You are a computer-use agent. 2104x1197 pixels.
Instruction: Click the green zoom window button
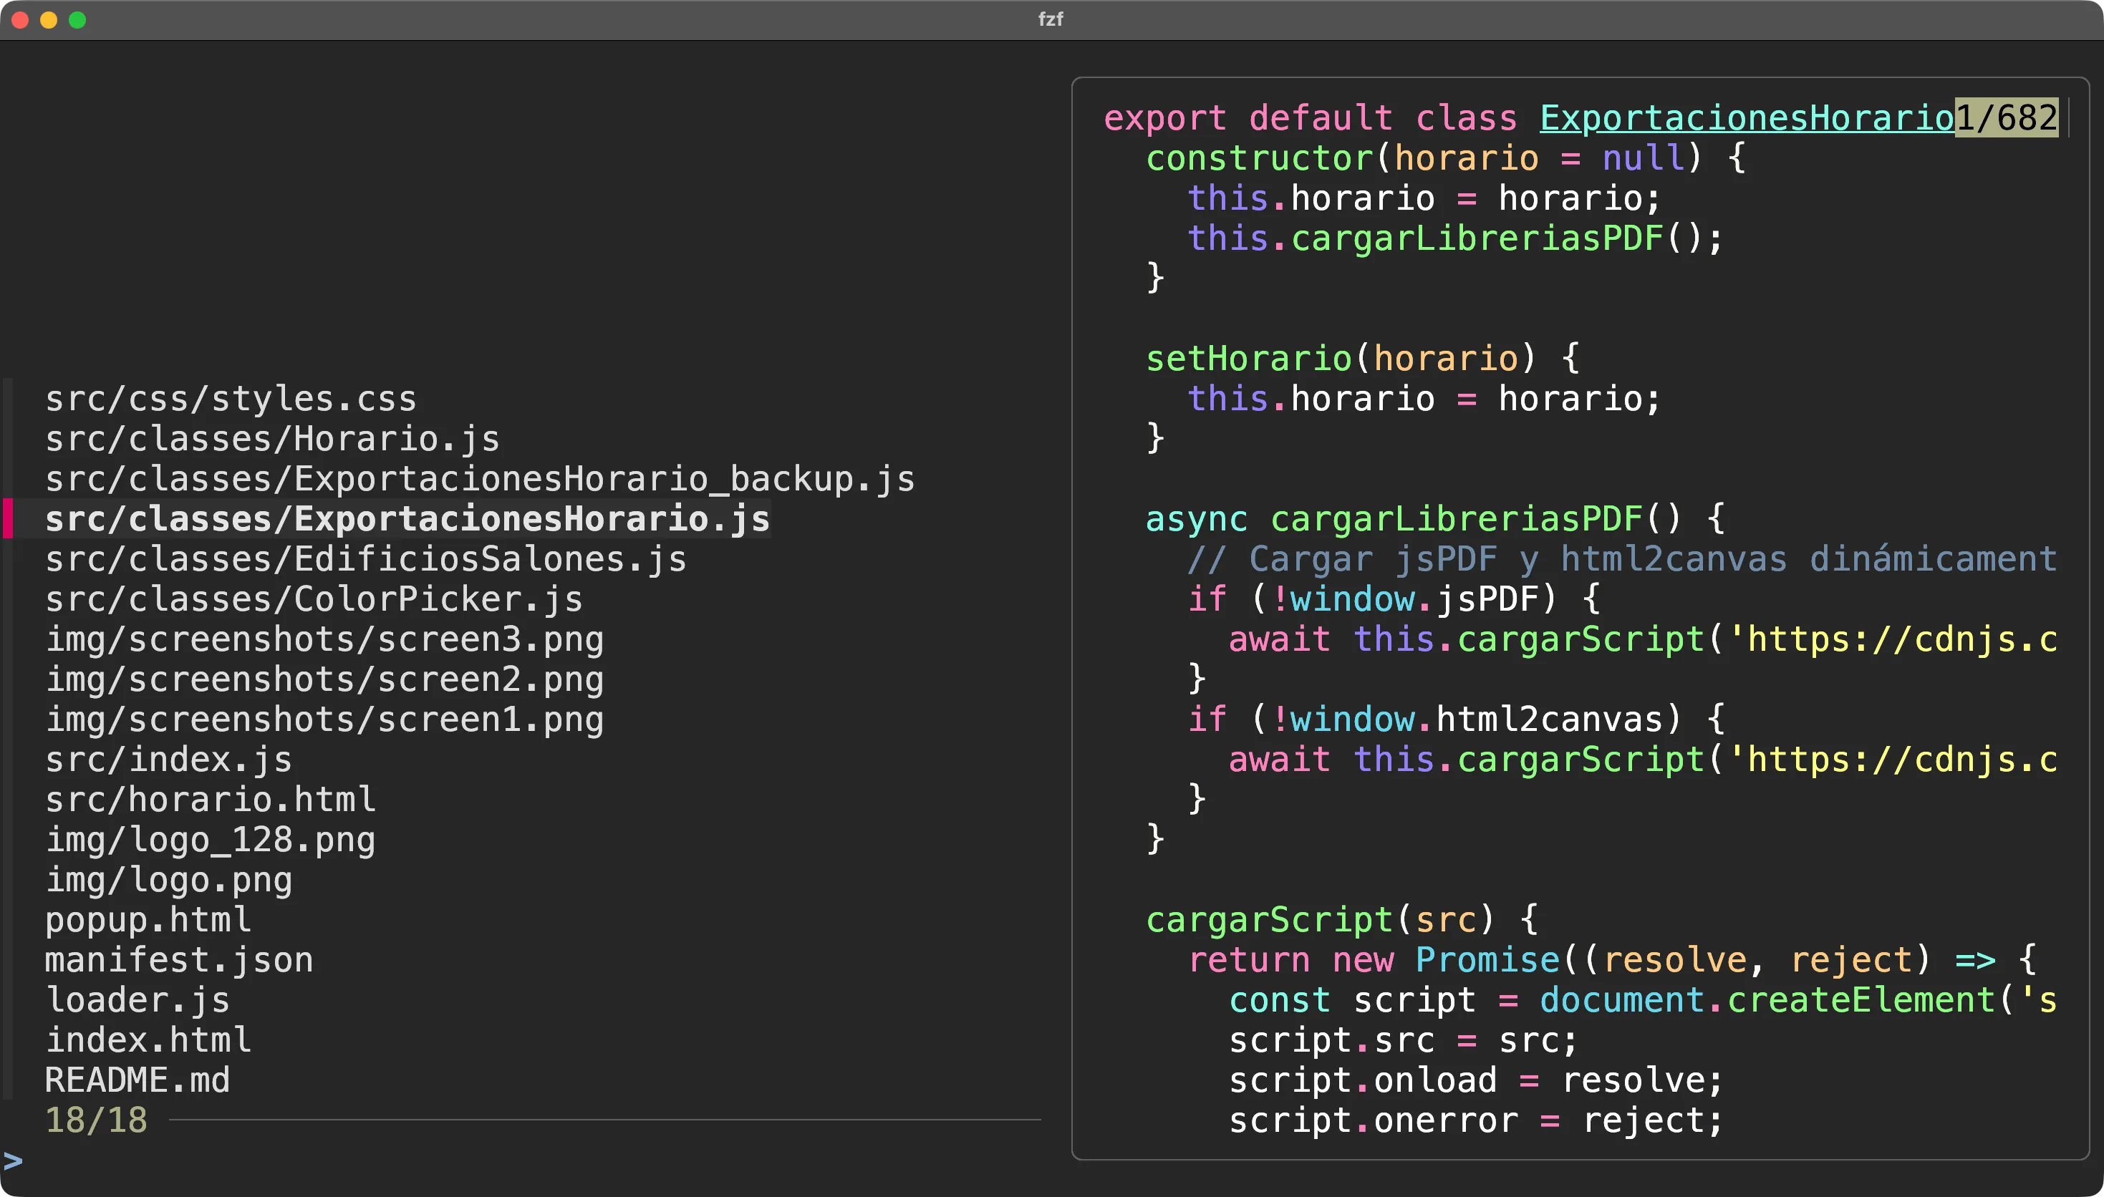point(77,20)
